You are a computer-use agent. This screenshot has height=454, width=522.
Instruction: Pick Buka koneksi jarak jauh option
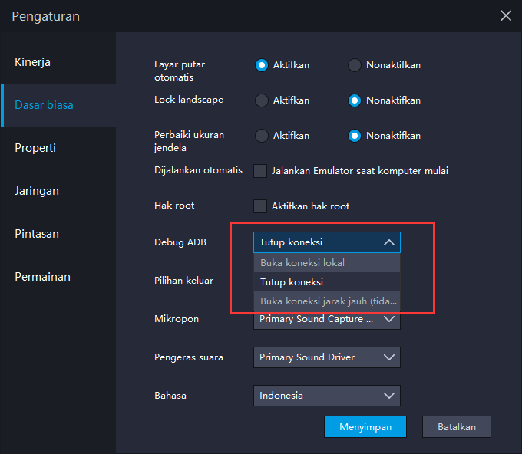pos(326,301)
